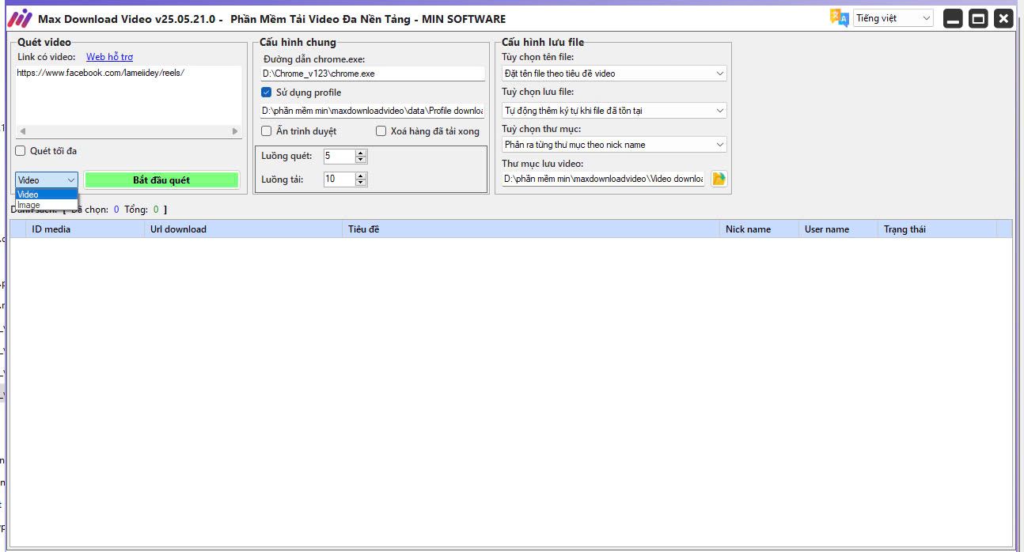Maximize the application window
This screenshot has height=552, width=1024.
pos(978,18)
